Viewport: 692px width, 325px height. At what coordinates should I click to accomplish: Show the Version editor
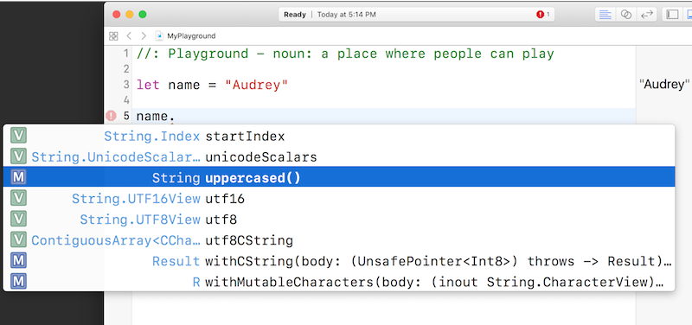(x=646, y=15)
